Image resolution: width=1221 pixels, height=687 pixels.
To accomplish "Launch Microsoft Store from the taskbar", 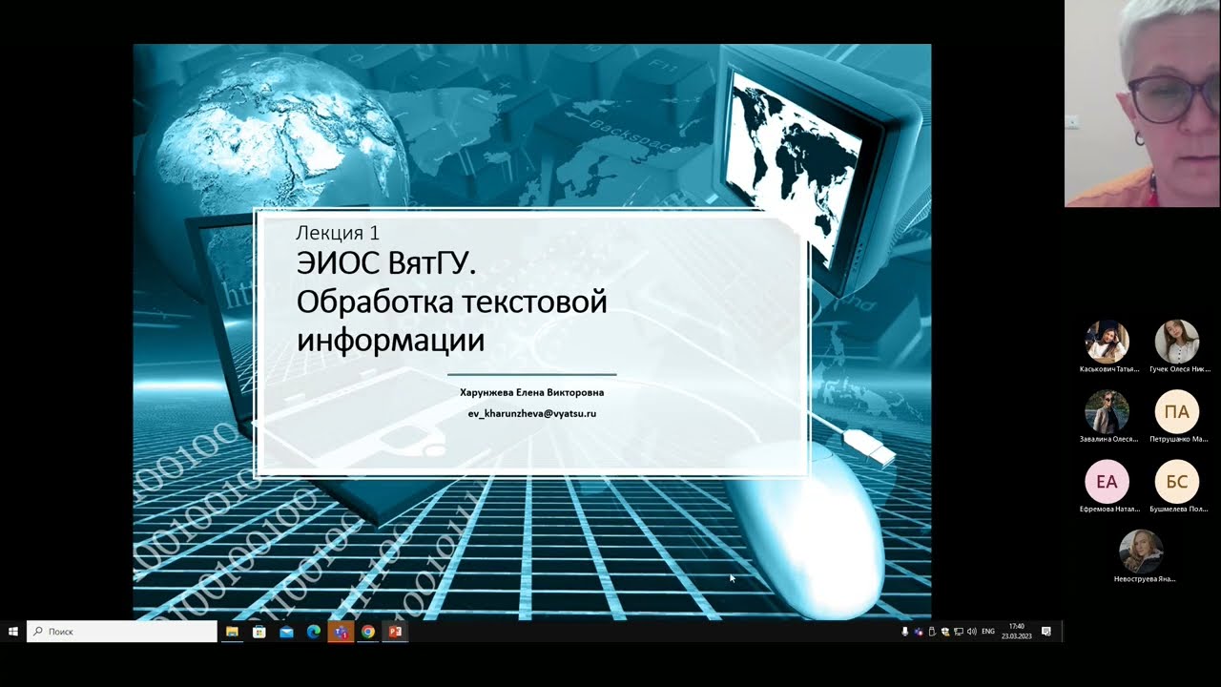I will click(259, 632).
